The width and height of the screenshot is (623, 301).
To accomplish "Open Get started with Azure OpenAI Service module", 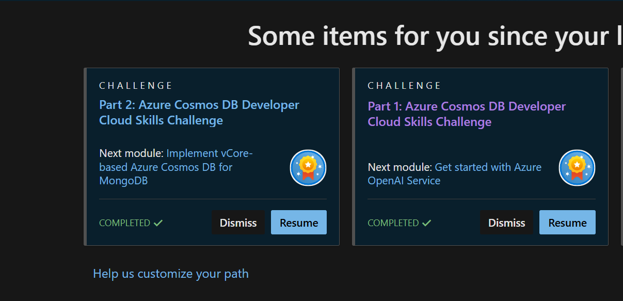I will [455, 174].
